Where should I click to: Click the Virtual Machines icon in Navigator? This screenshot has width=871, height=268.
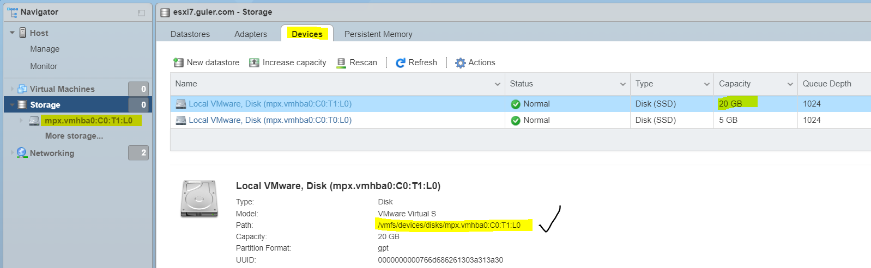(x=22, y=89)
